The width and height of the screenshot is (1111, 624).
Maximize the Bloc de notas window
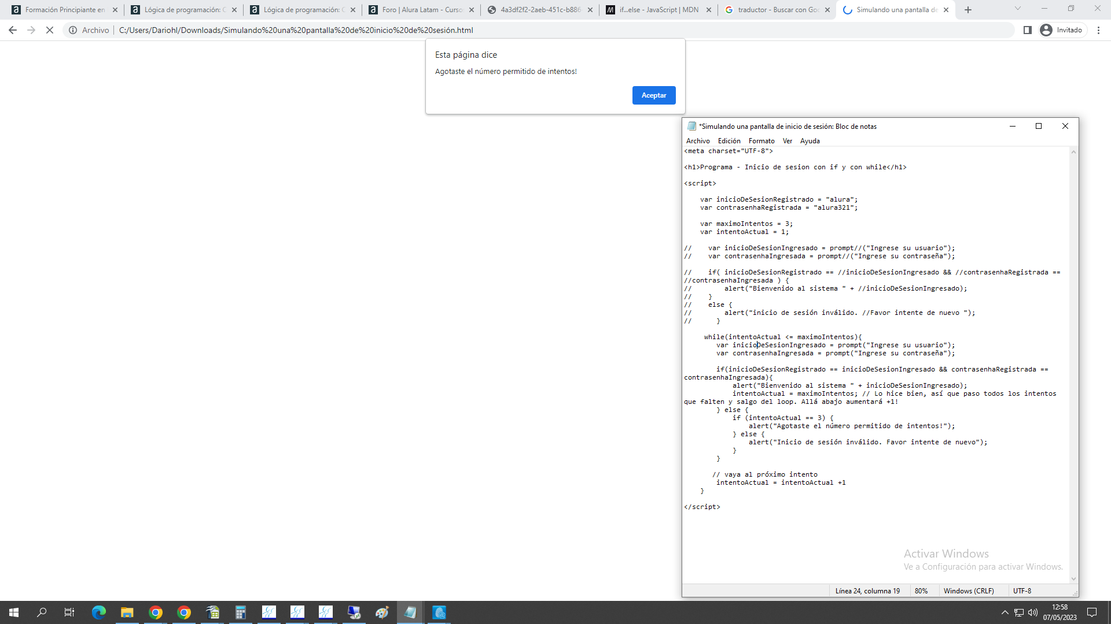pyautogui.click(x=1039, y=126)
